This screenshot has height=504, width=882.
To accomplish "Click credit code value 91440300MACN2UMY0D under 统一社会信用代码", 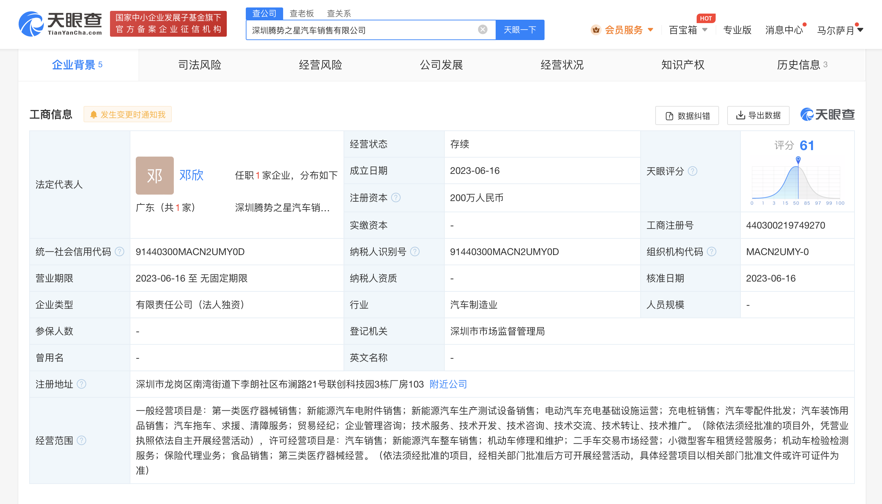I will tap(190, 252).
